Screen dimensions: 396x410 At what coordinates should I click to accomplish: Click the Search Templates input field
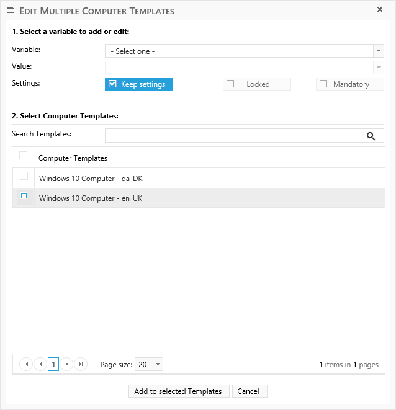pyautogui.click(x=233, y=136)
